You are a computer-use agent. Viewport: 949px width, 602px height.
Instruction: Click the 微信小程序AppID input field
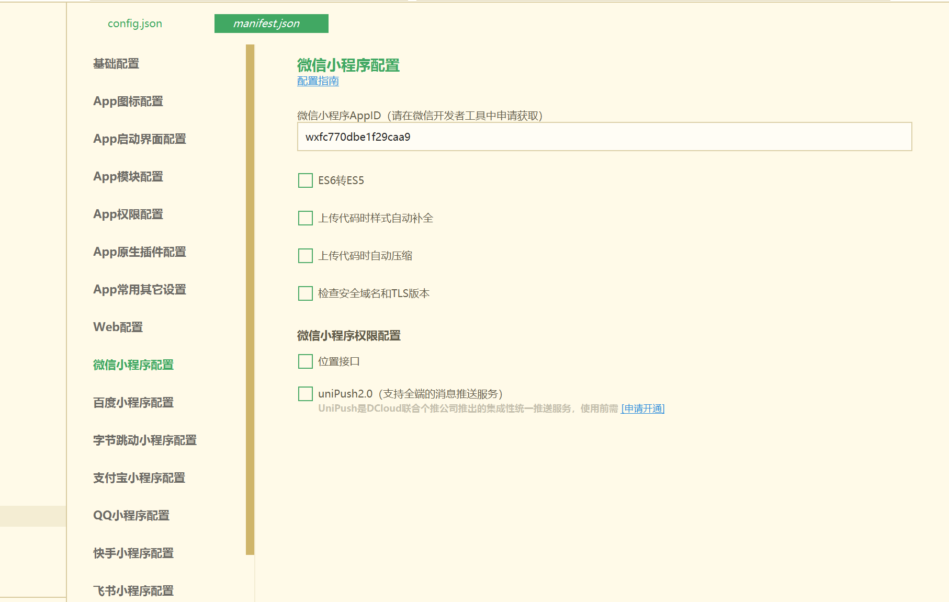(604, 137)
